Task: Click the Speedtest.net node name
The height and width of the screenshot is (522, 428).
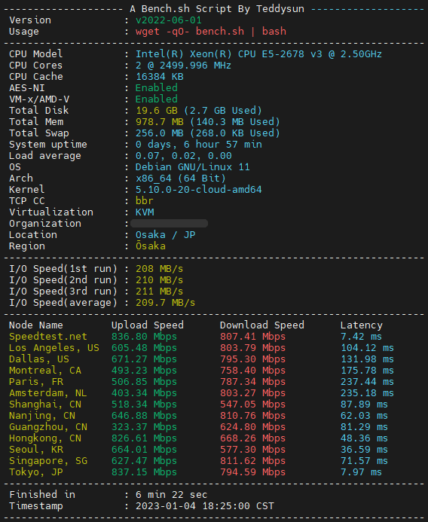Action: (48, 337)
